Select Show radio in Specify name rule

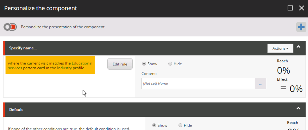(144, 64)
